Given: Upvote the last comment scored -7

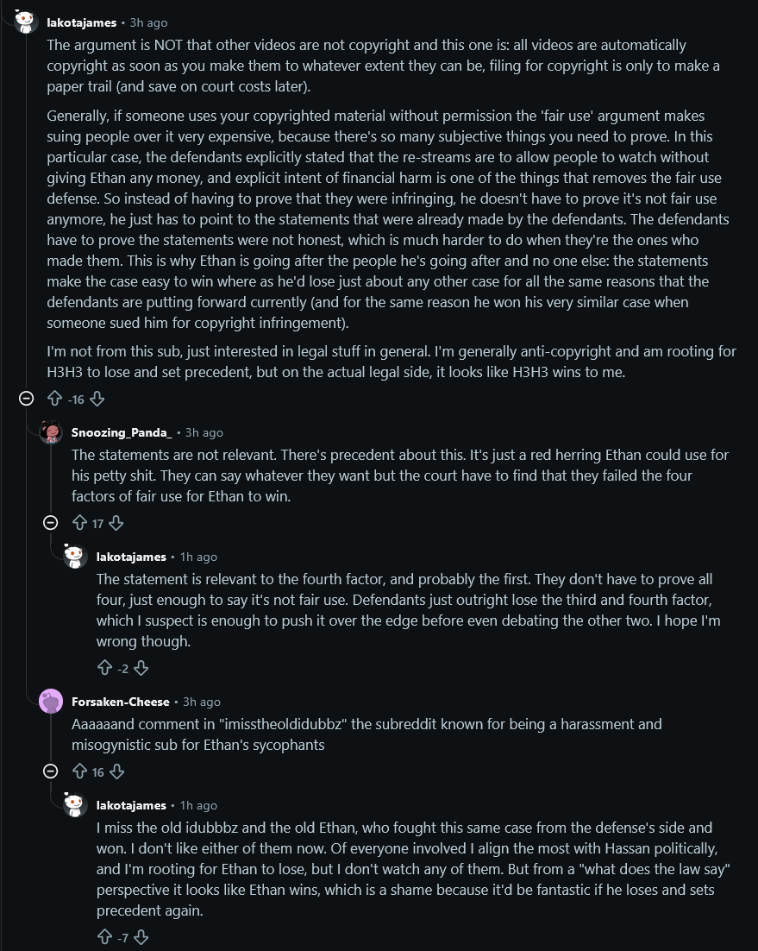Looking at the screenshot, I should click(104, 937).
